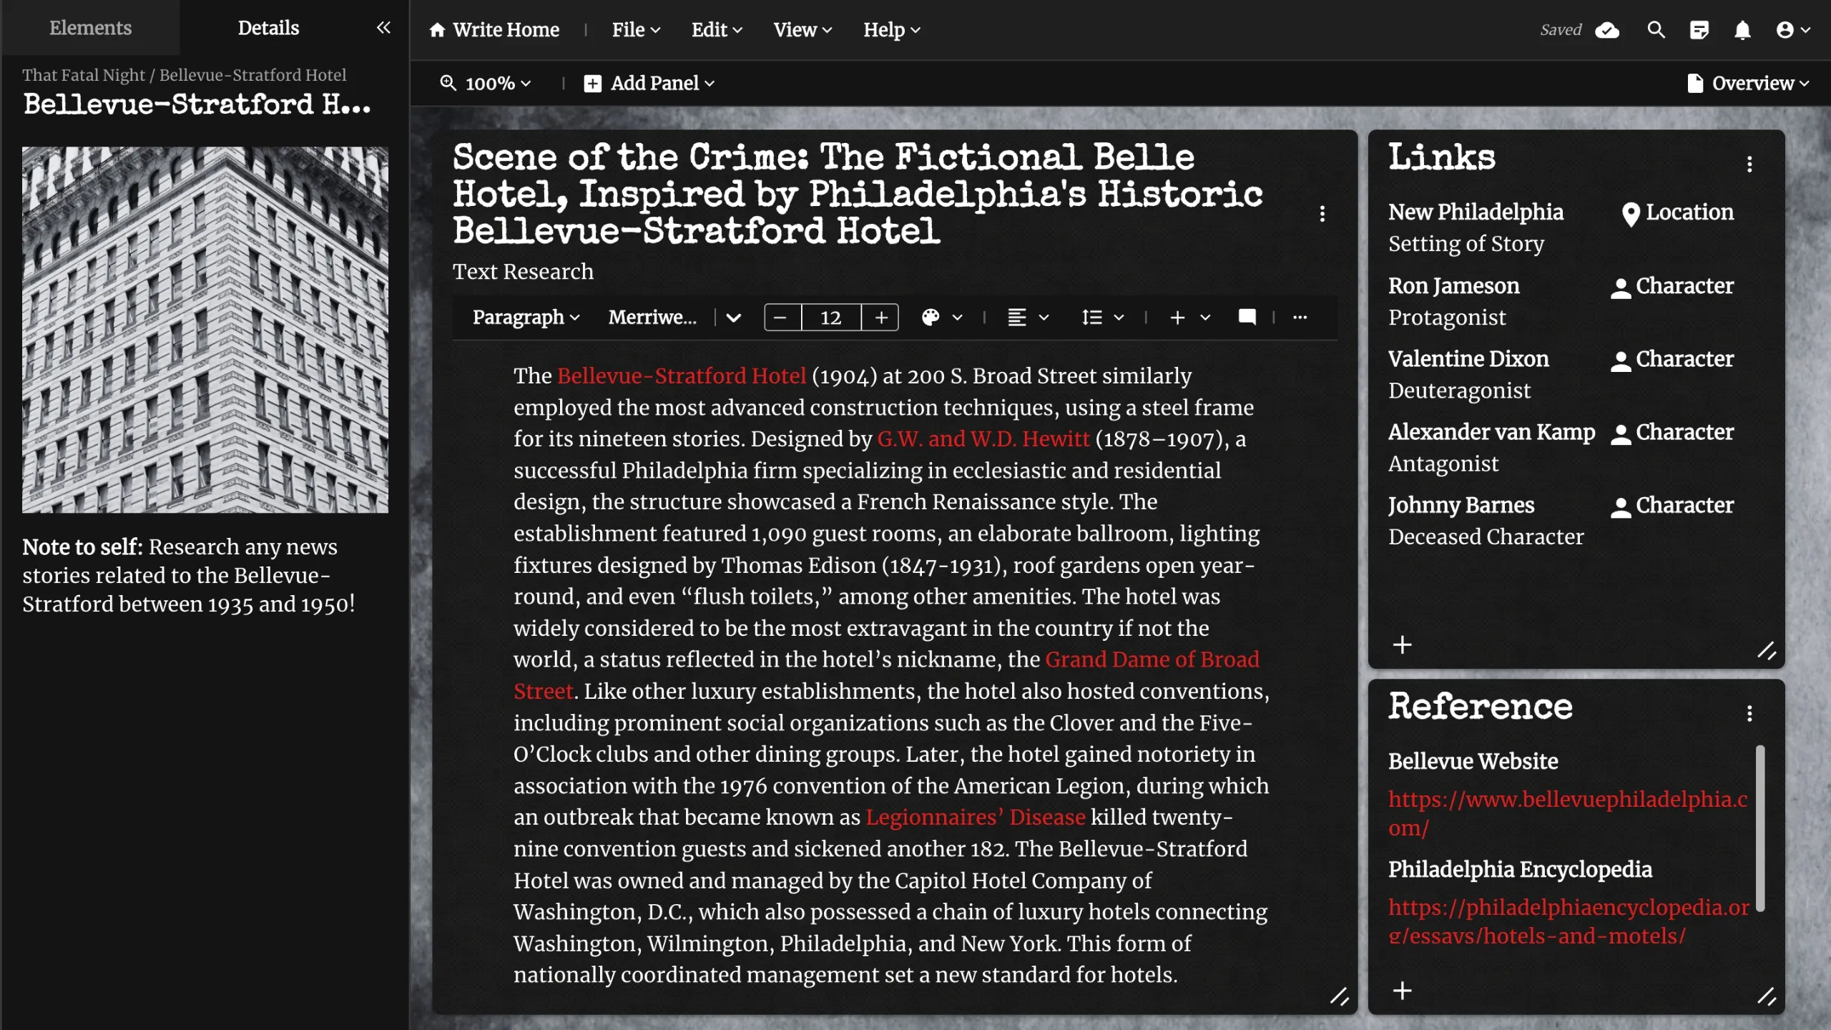The image size is (1831, 1030).
Task: Click the Reference panel scrollbar
Action: tap(1759, 828)
